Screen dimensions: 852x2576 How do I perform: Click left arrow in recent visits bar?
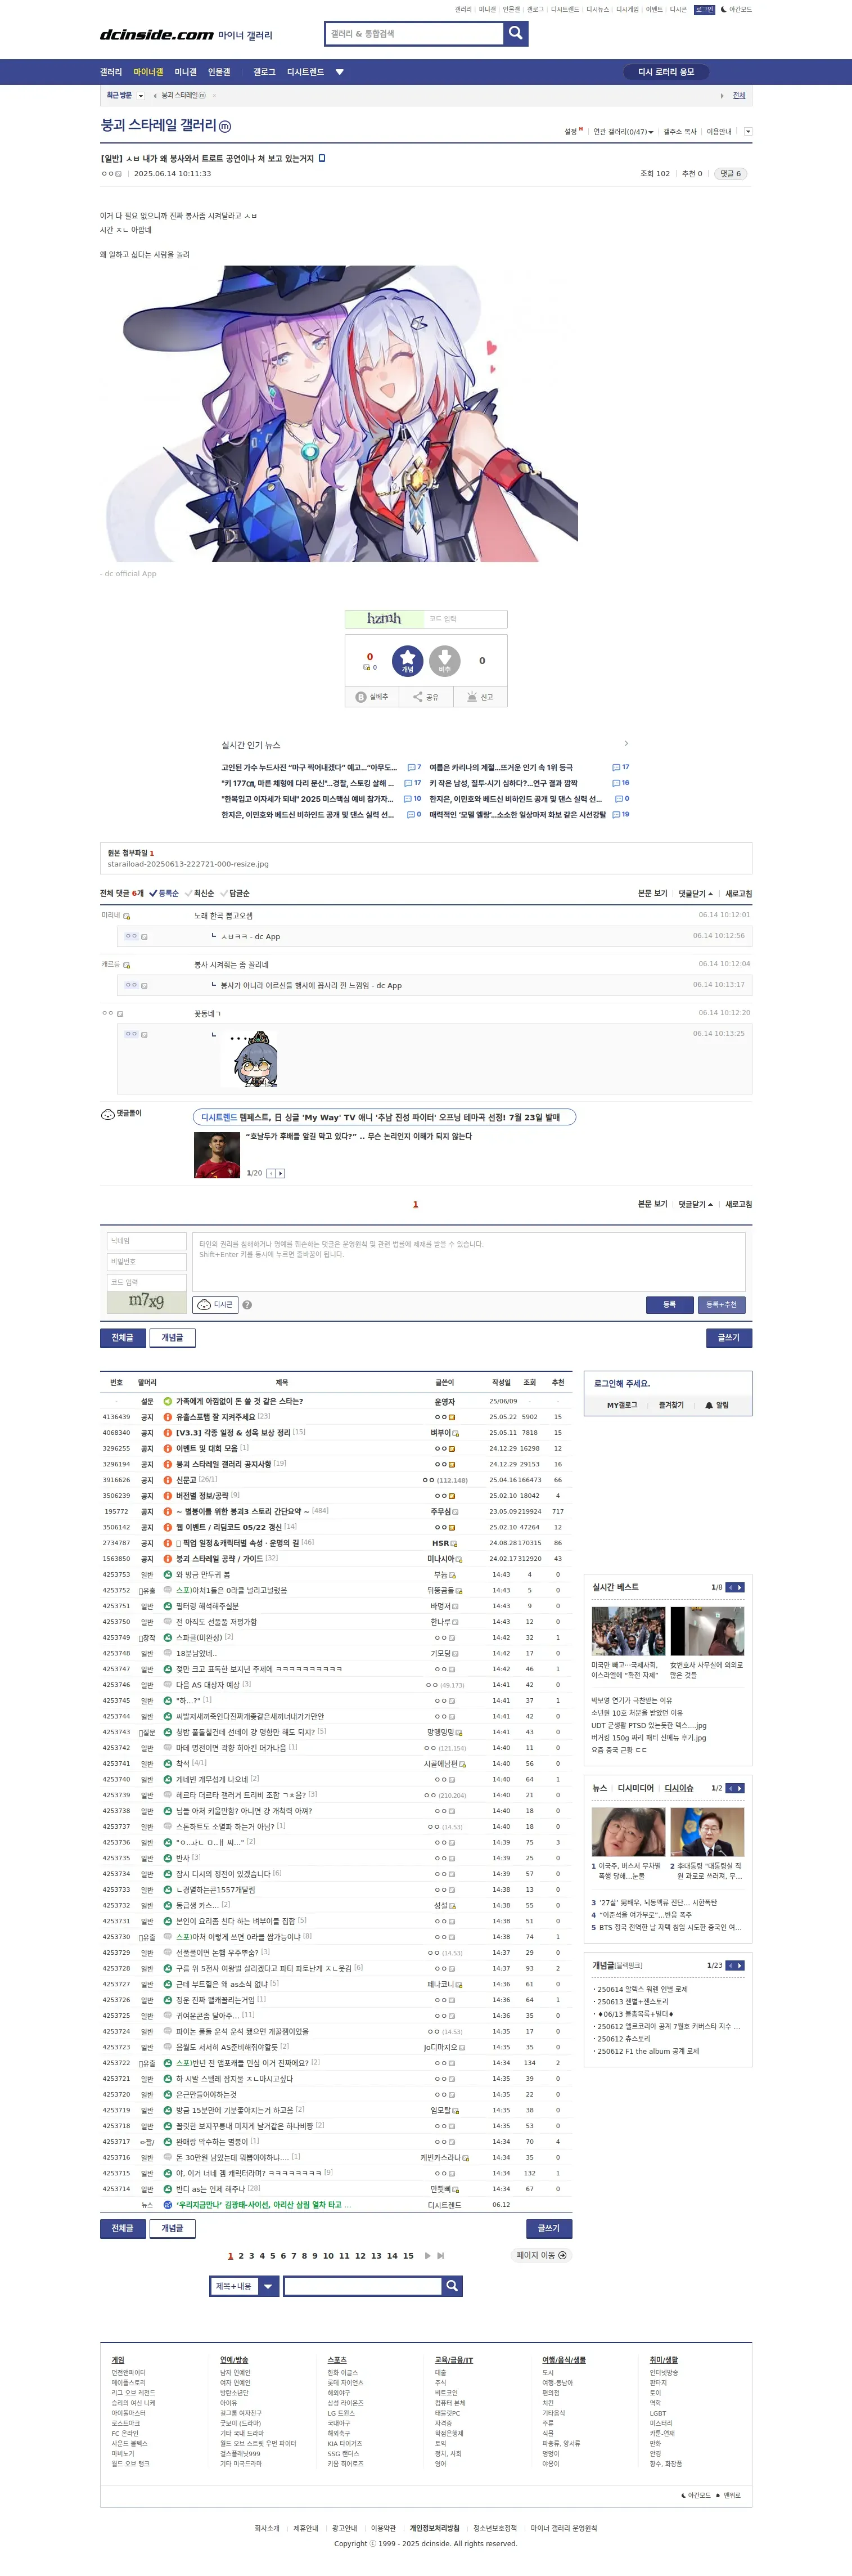click(x=155, y=96)
